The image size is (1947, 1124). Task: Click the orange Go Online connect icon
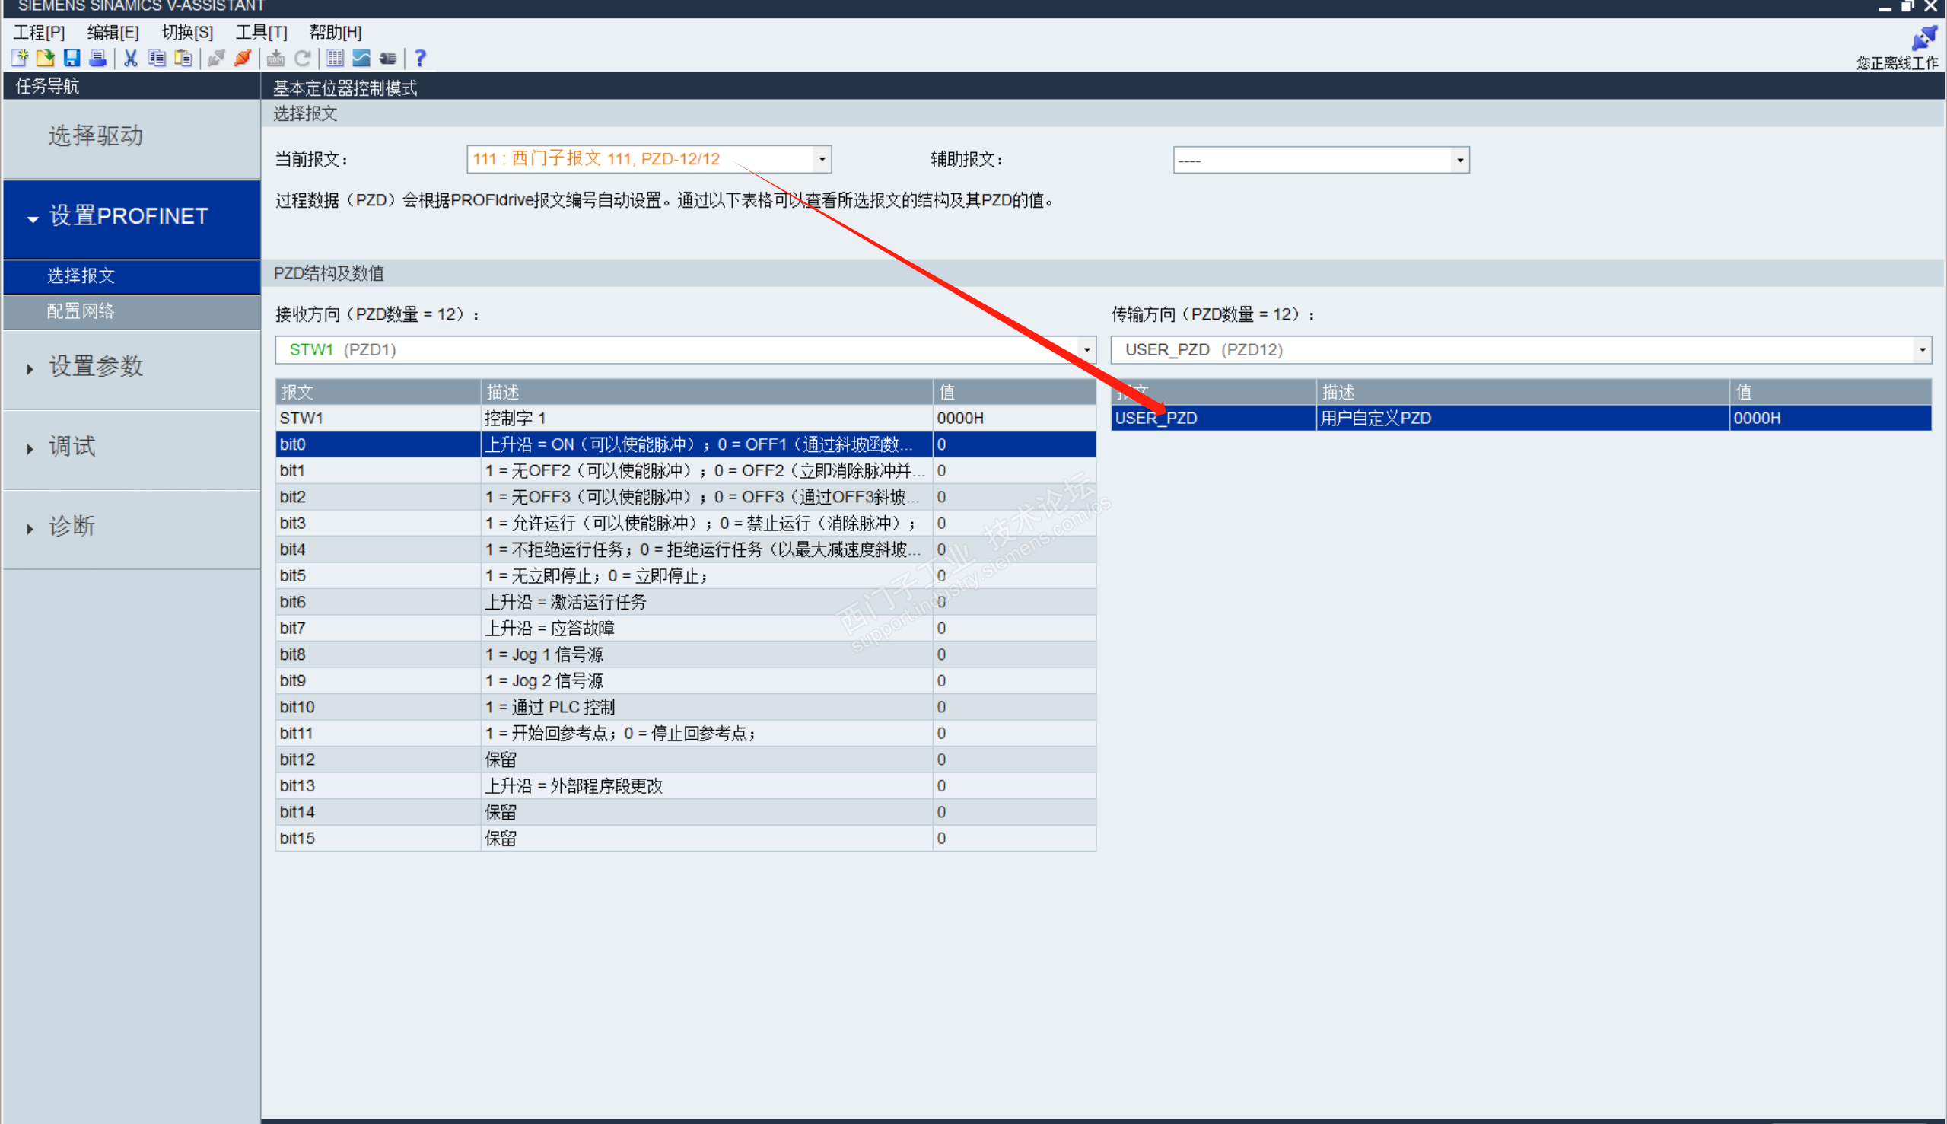243,58
